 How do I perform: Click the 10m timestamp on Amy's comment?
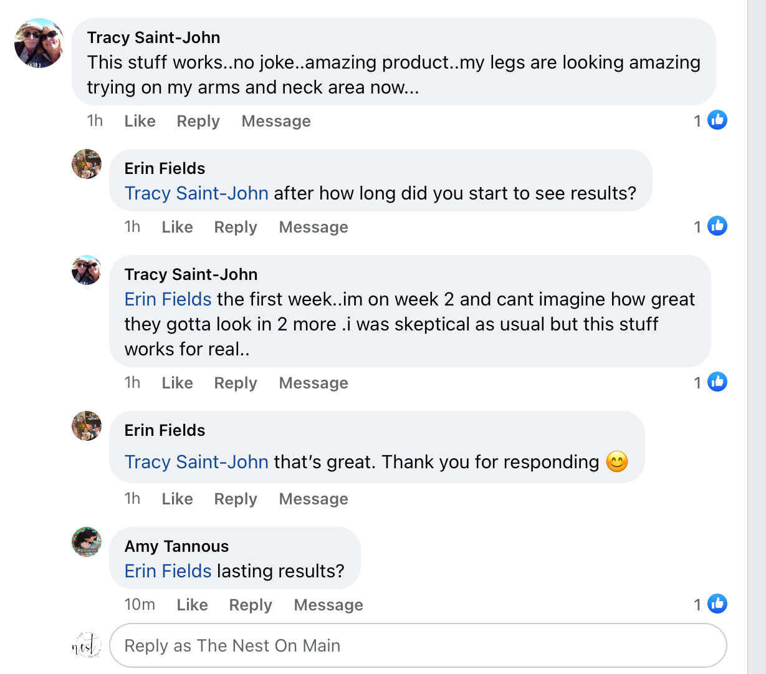(x=140, y=605)
